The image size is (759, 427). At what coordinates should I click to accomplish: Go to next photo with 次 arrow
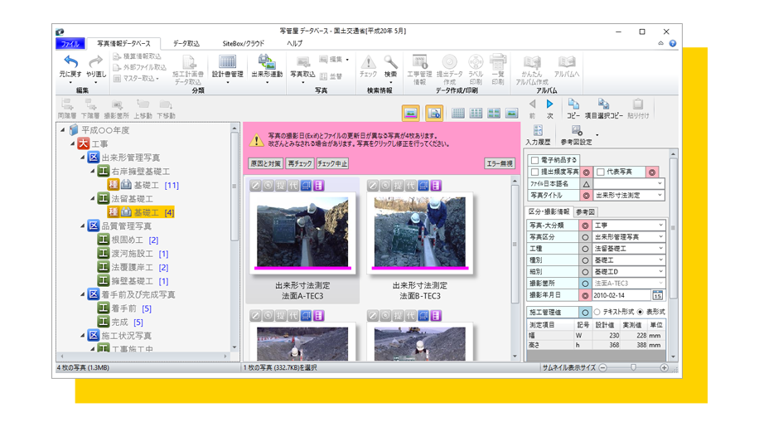[x=550, y=104]
